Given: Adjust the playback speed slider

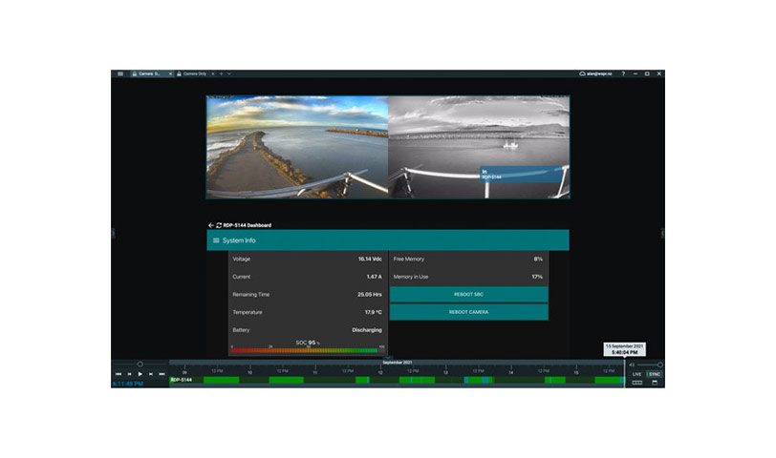Looking at the screenshot, I should [x=140, y=364].
